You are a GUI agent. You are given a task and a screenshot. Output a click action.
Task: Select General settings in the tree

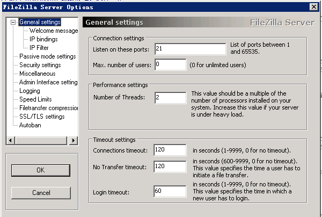[40, 22]
